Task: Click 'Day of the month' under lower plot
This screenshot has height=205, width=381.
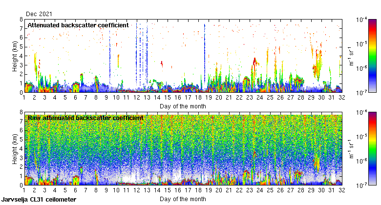Action: (183, 199)
